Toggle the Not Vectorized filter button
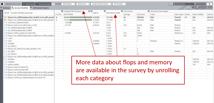 (x=43, y=4)
